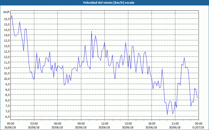Click the y-axis value '12,5'
Viewport: 209px width, 130px height.
pos(7,51)
